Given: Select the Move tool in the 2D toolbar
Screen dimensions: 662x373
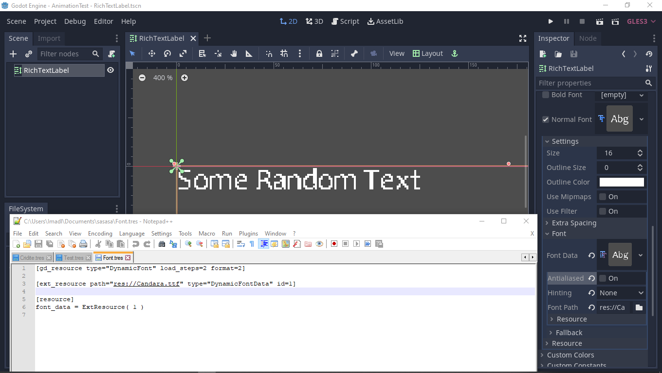Looking at the screenshot, I should (x=151, y=53).
